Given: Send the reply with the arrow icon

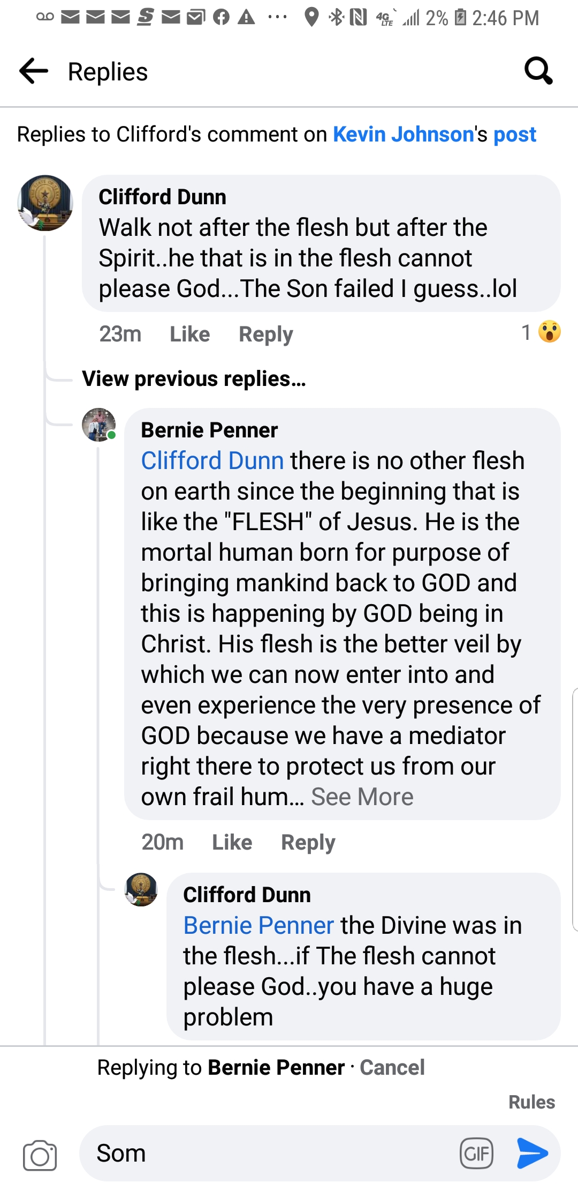Looking at the screenshot, I should pos(533,1153).
